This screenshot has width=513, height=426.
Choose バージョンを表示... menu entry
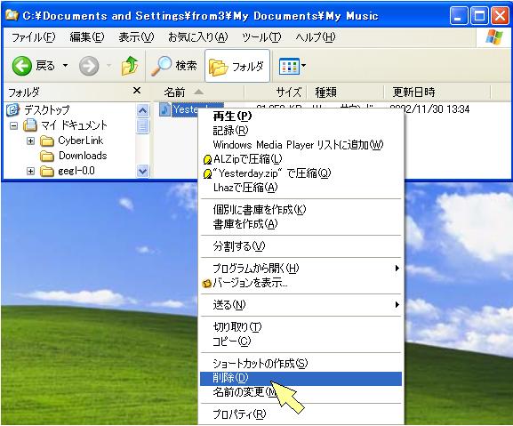301,283
